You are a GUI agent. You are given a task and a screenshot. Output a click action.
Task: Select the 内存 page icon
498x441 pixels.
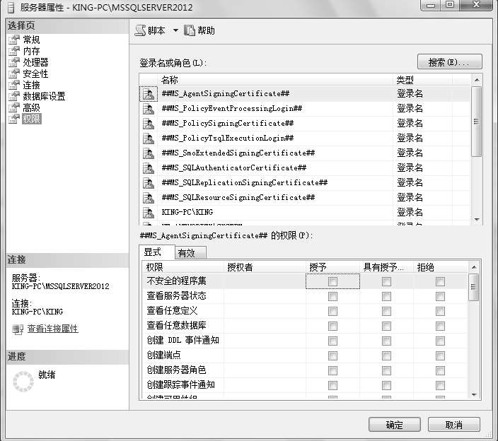point(13,51)
